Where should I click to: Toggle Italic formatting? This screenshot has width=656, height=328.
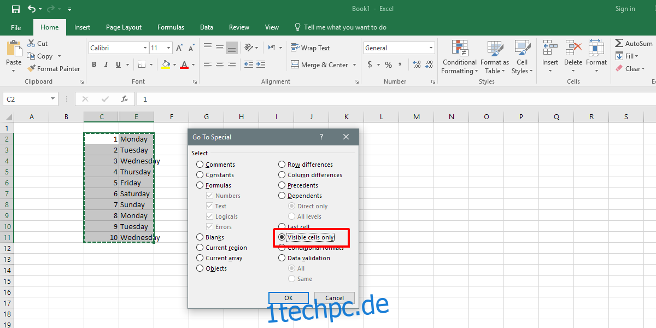click(105, 65)
